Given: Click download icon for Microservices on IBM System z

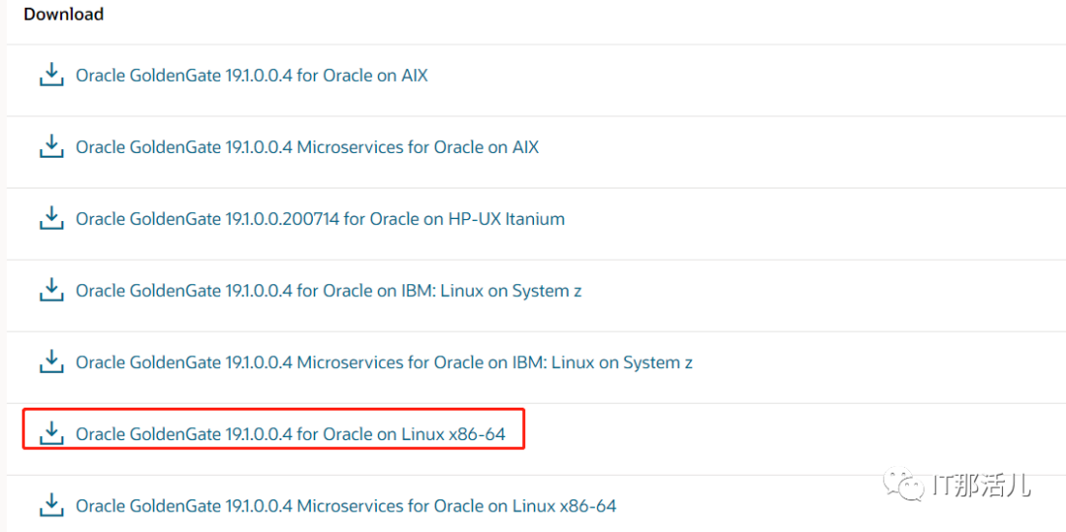Looking at the screenshot, I should pyautogui.click(x=50, y=362).
